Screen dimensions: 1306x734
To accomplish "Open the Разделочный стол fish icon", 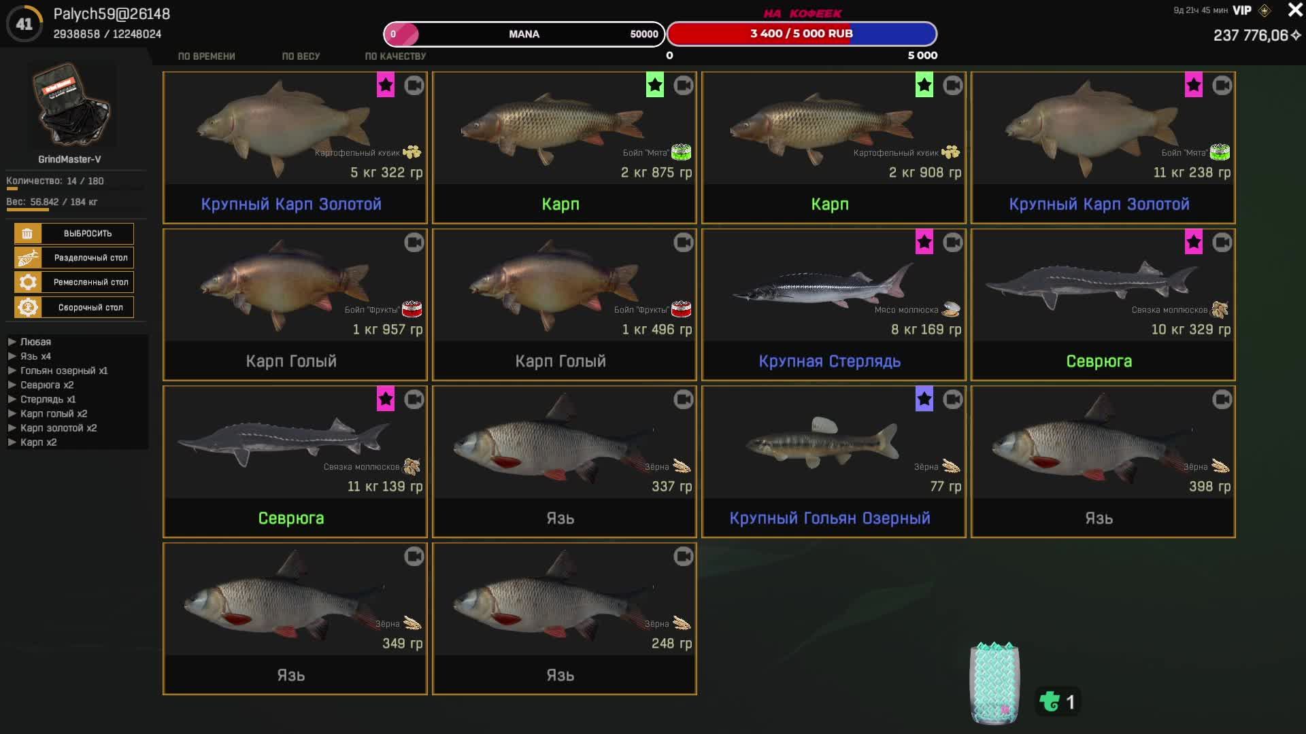I will click(x=28, y=258).
